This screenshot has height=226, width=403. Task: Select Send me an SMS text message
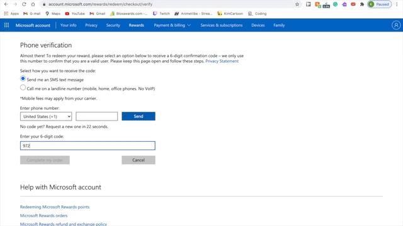[23, 78]
